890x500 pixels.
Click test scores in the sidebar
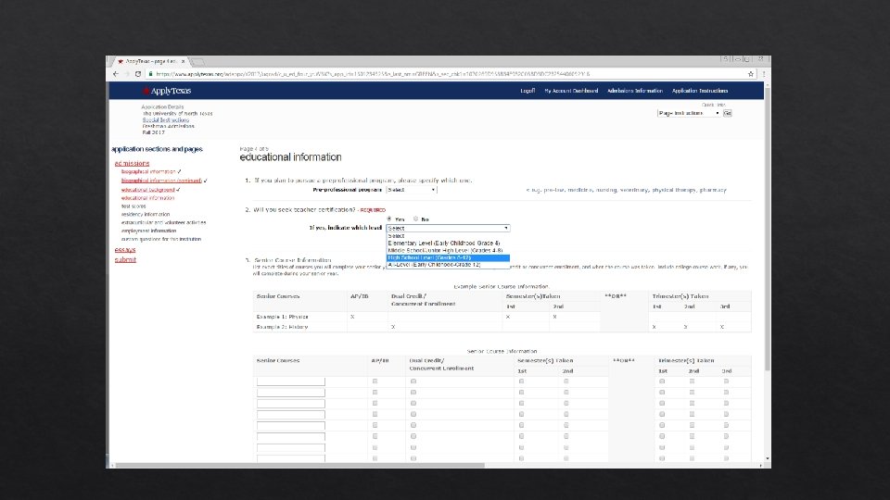pos(133,206)
